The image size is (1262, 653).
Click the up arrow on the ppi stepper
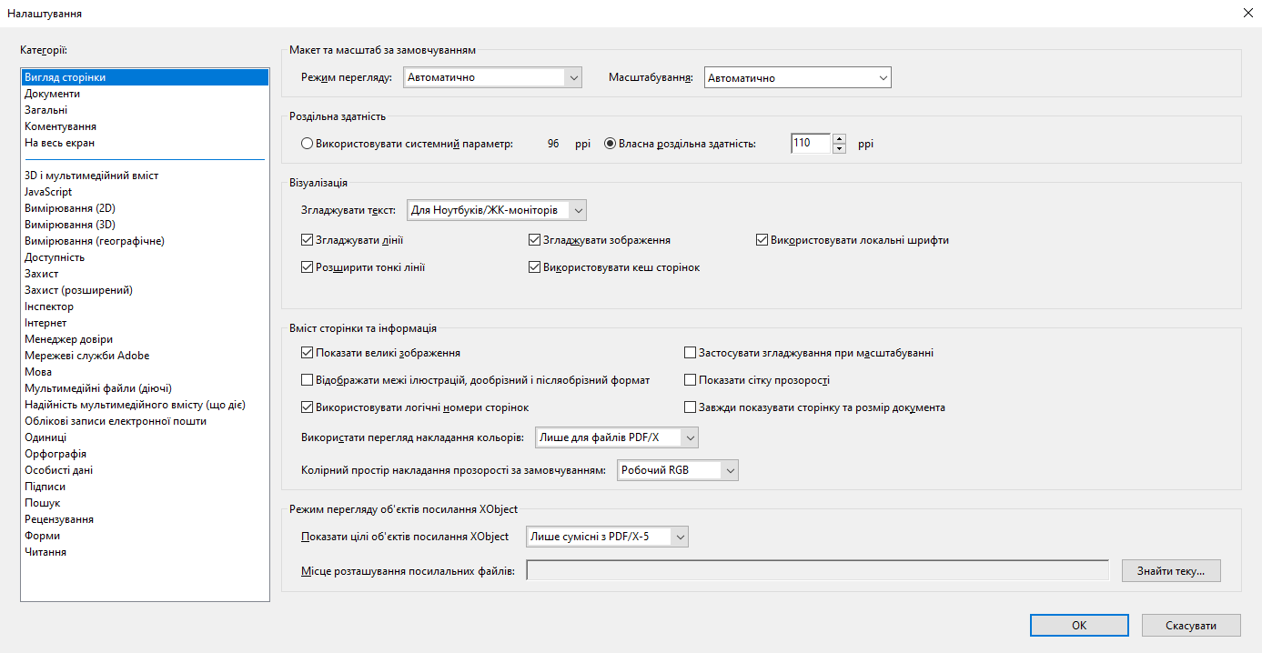pos(838,138)
